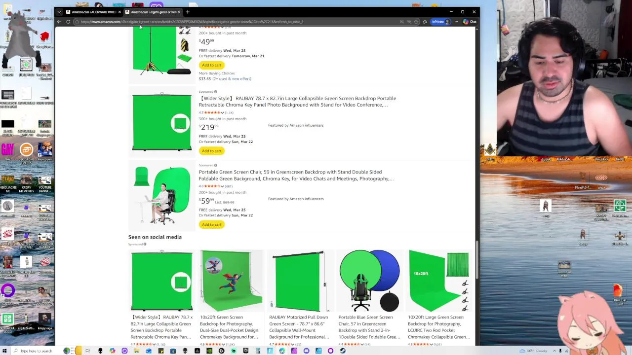Open the green screen chair product image
Viewport: 632px width, 355px height.
162,195
